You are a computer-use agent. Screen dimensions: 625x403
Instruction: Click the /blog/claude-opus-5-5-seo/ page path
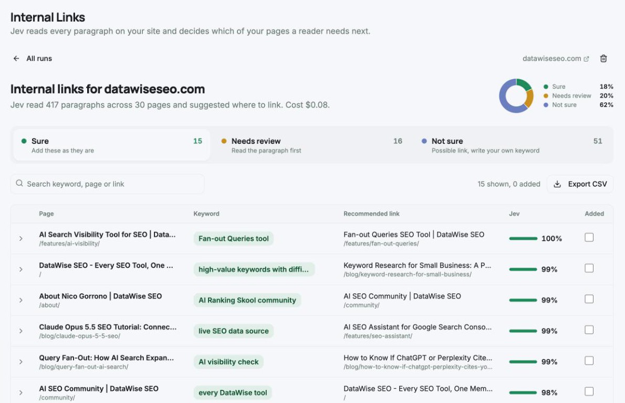coord(80,336)
